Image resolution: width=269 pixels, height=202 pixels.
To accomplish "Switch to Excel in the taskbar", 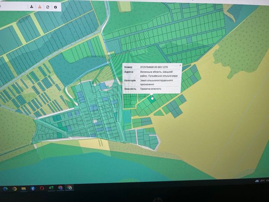I will coord(51,188).
